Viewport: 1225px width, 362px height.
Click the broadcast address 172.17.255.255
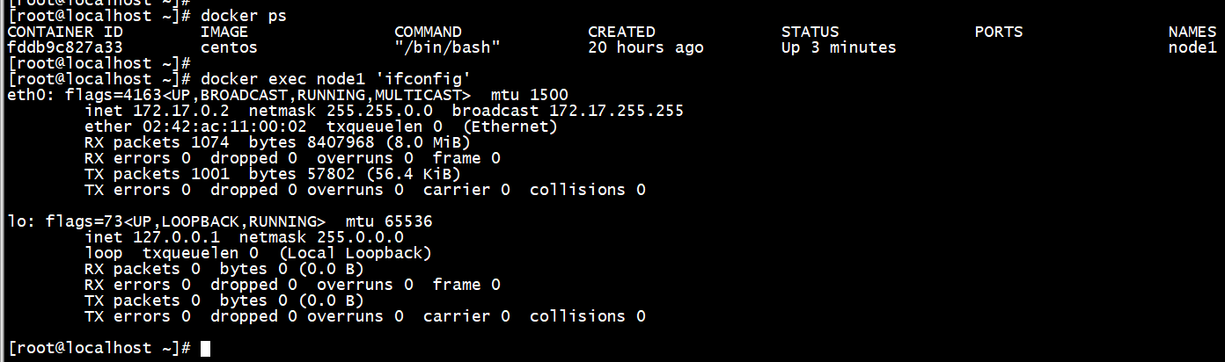click(x=616, y=111)
